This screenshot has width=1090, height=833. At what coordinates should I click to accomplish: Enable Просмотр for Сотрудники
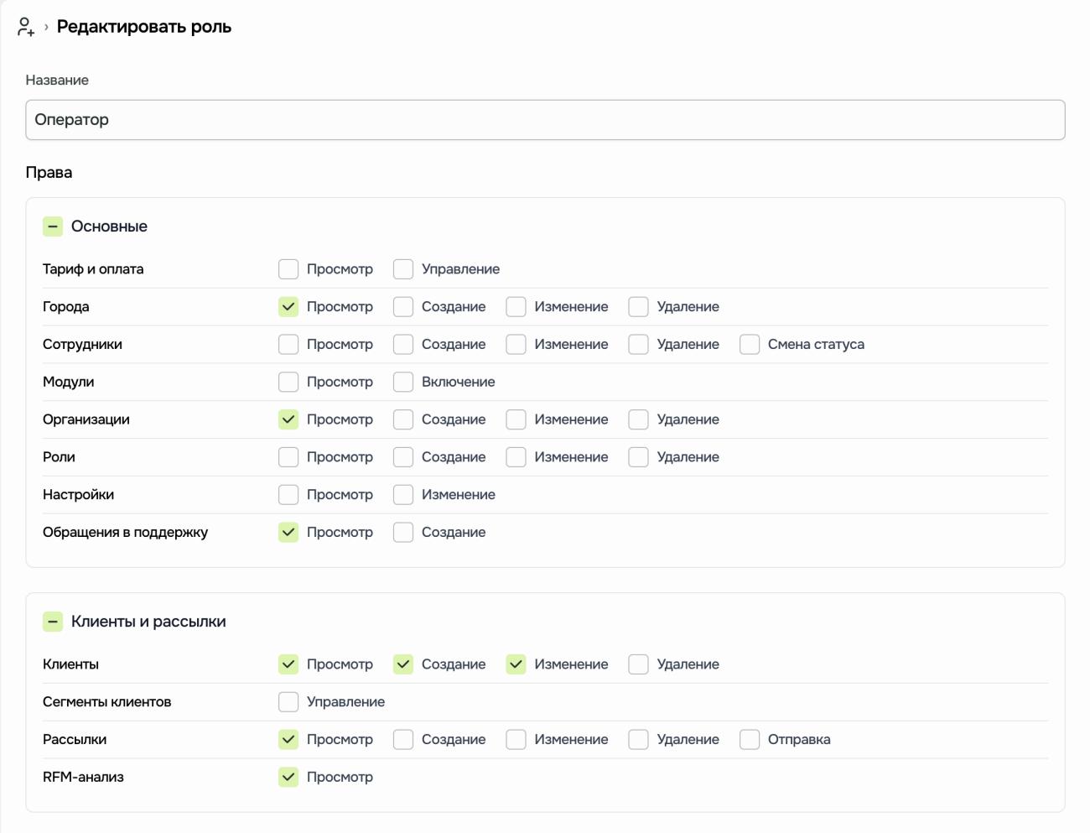(288, 345)
